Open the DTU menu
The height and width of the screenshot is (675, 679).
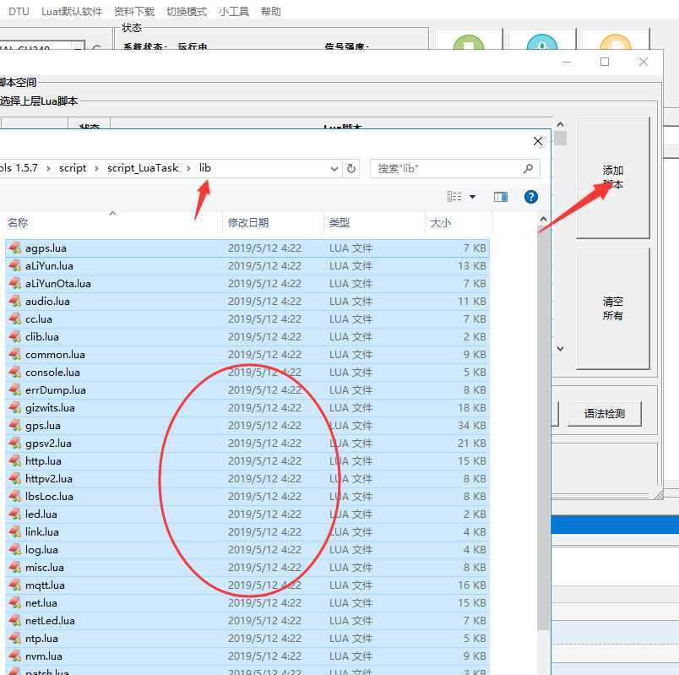19,11
